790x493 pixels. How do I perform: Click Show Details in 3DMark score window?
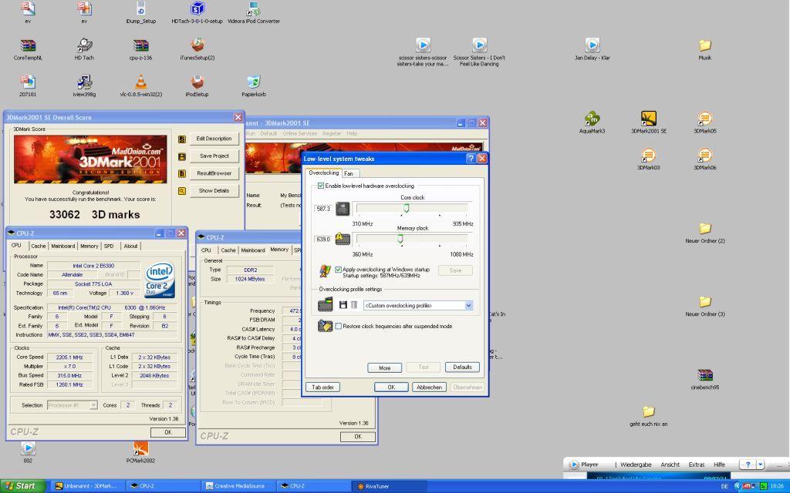pyautogui.click(x=214, y=191)
